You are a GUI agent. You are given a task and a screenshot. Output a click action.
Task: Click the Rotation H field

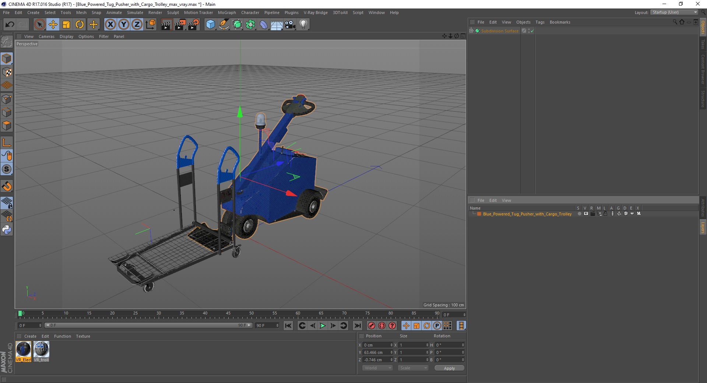click(x=450, y=345)
